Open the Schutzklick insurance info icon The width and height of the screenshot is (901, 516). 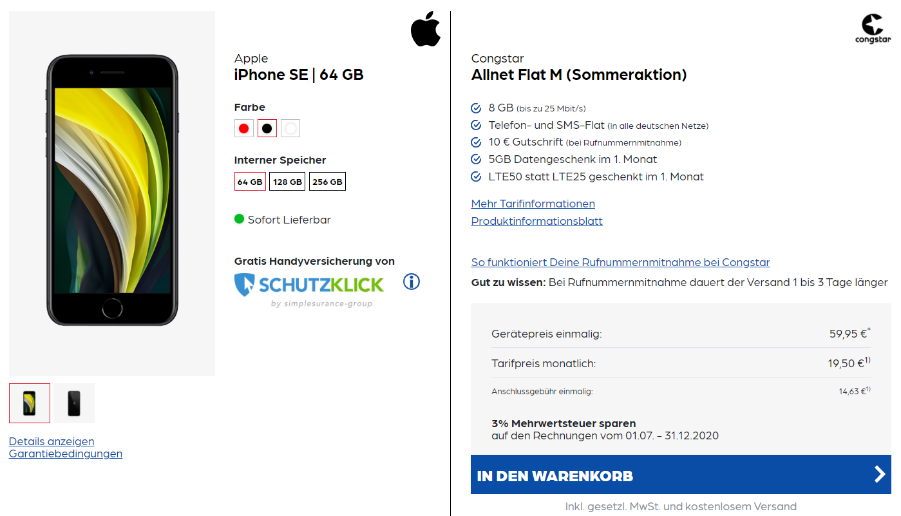click(x=412, y=282)
